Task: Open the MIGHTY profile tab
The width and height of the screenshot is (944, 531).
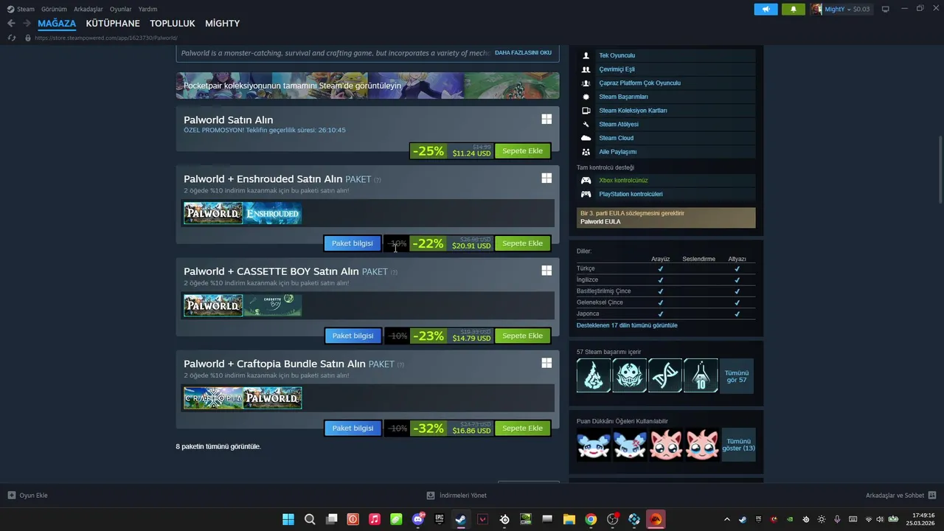Action: (222, 24)
